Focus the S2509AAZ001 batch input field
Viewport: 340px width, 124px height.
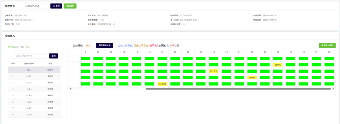(37, 6)
